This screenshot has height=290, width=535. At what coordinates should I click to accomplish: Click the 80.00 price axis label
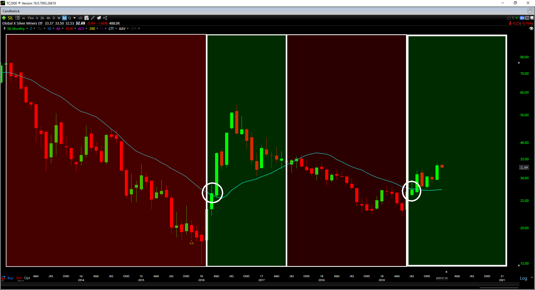tap(524, 57)
